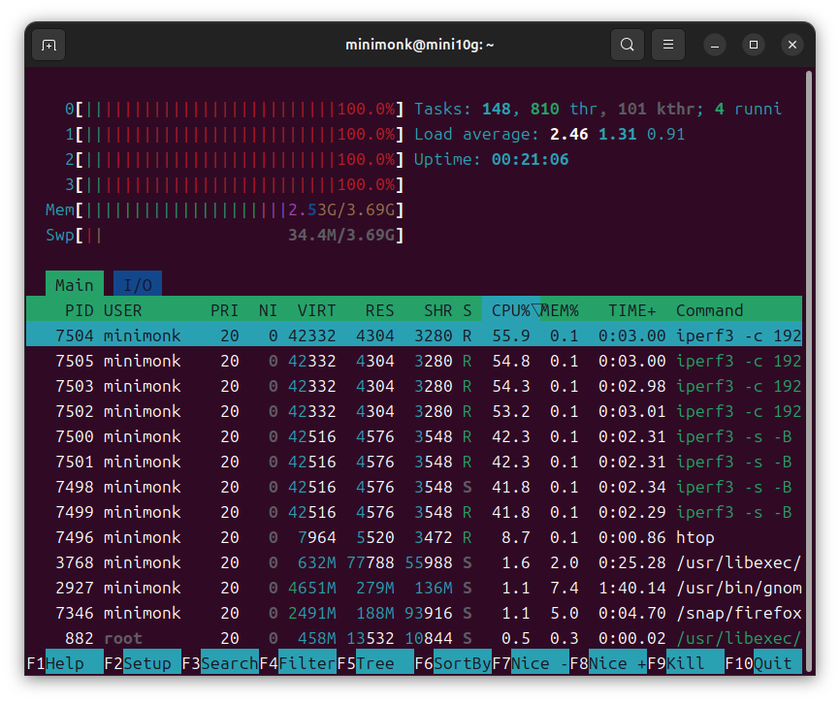Open the terminal search icon
840x703 pixels.
pos(628,45)
